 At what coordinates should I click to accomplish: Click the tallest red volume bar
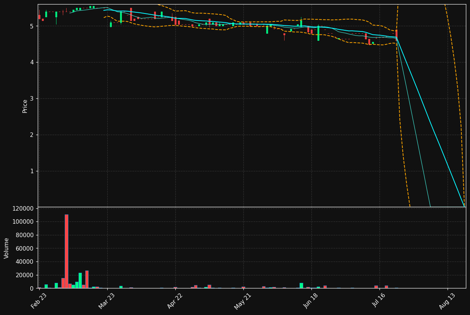pos(67,251)
